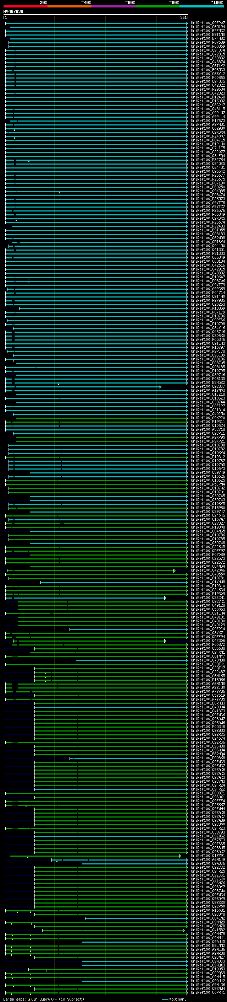Select hit label UniRef100_C0PQS9
This screenshot has width=227, height=1002.
coord(207,973)
